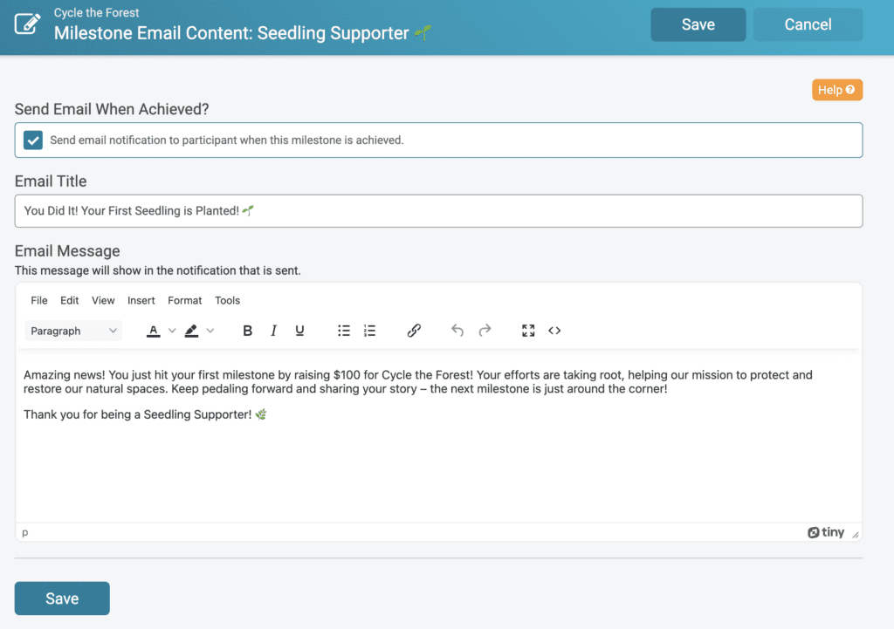The height and width of the screenshot is (629, 894).
Task: Open the insert link tool
Action: click(x=414, y=331)
